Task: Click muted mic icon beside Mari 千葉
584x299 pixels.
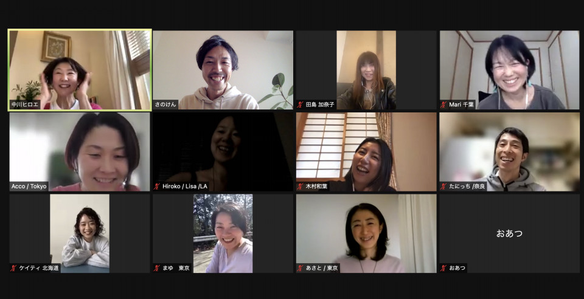Action: click(443, 105)
